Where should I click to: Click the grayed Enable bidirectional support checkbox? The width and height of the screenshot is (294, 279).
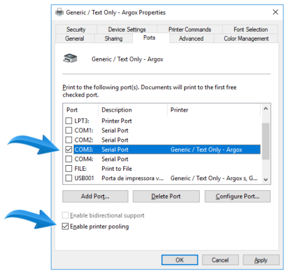pos(65,215)
